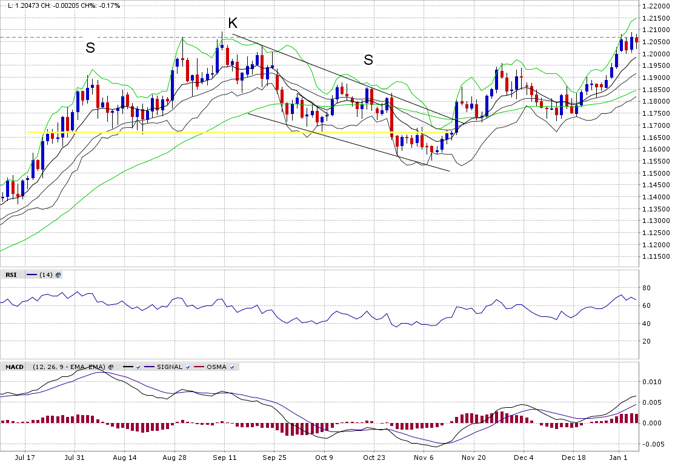Screen dimensions: 675x466
Task: Click the RSI blue line color swatch
Action: [x=31, y=275]
